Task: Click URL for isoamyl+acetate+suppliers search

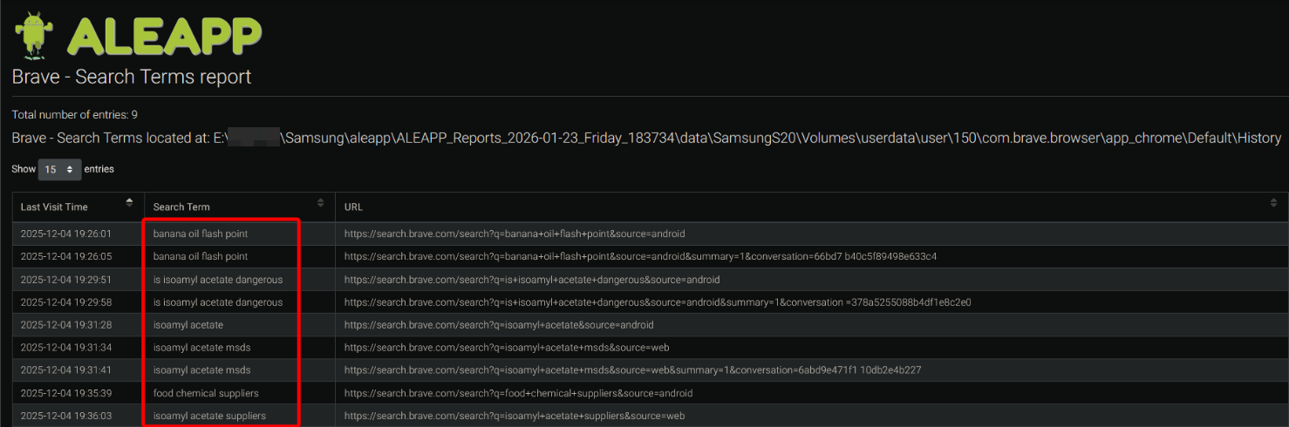Action: [515, 416]
